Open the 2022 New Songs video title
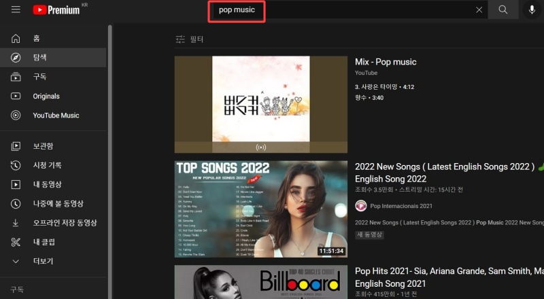The height and width of the screenshot is (299, 544). (445, 173)
